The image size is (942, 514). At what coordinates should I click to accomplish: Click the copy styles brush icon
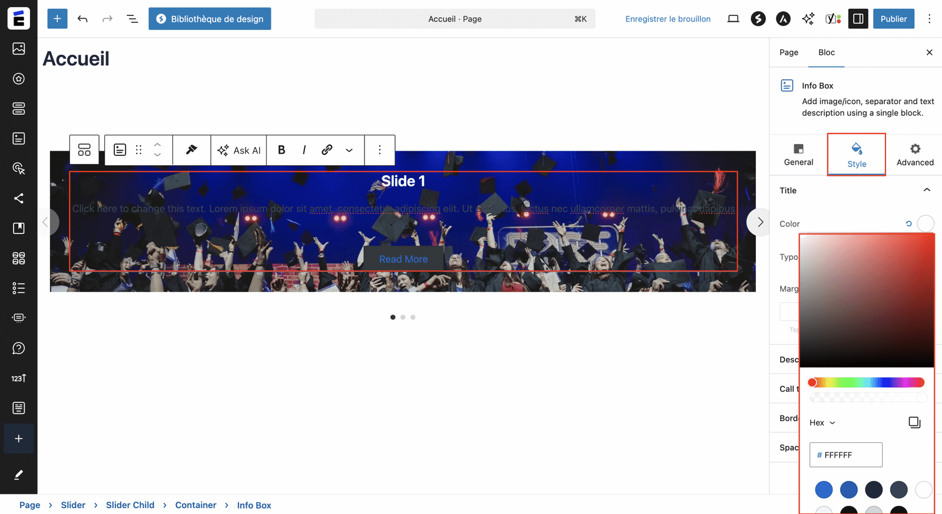click(x=191, y=150)
